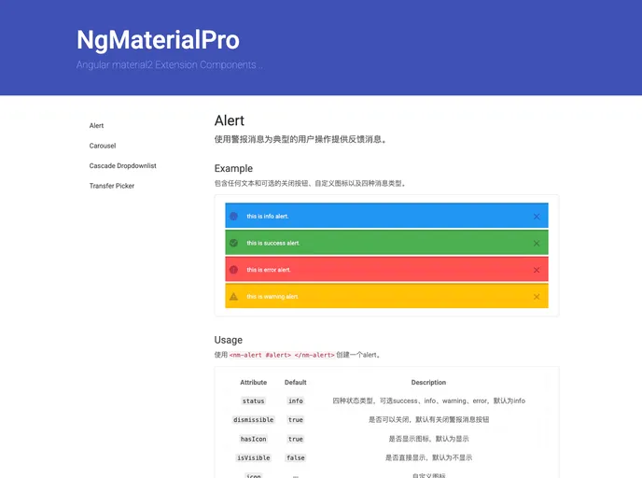This screenshot has height=478, width=642.
Task: Click the 'this is info alert.' text
Action: tap(268, 217)
